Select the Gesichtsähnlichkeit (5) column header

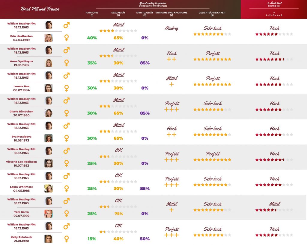[x=212, y=14]
